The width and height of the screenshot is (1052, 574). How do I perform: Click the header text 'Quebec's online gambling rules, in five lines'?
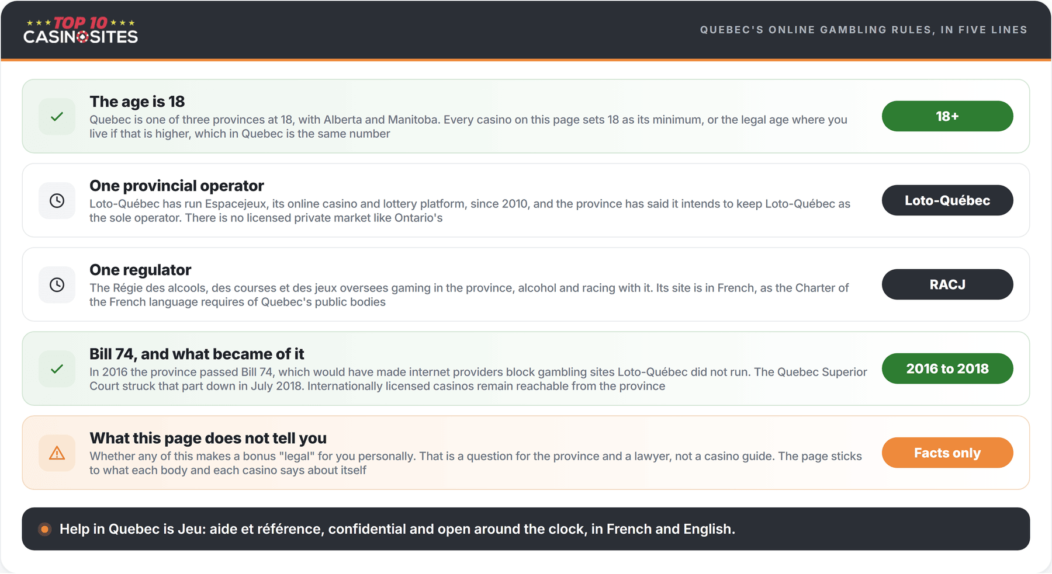pos(864,30)
